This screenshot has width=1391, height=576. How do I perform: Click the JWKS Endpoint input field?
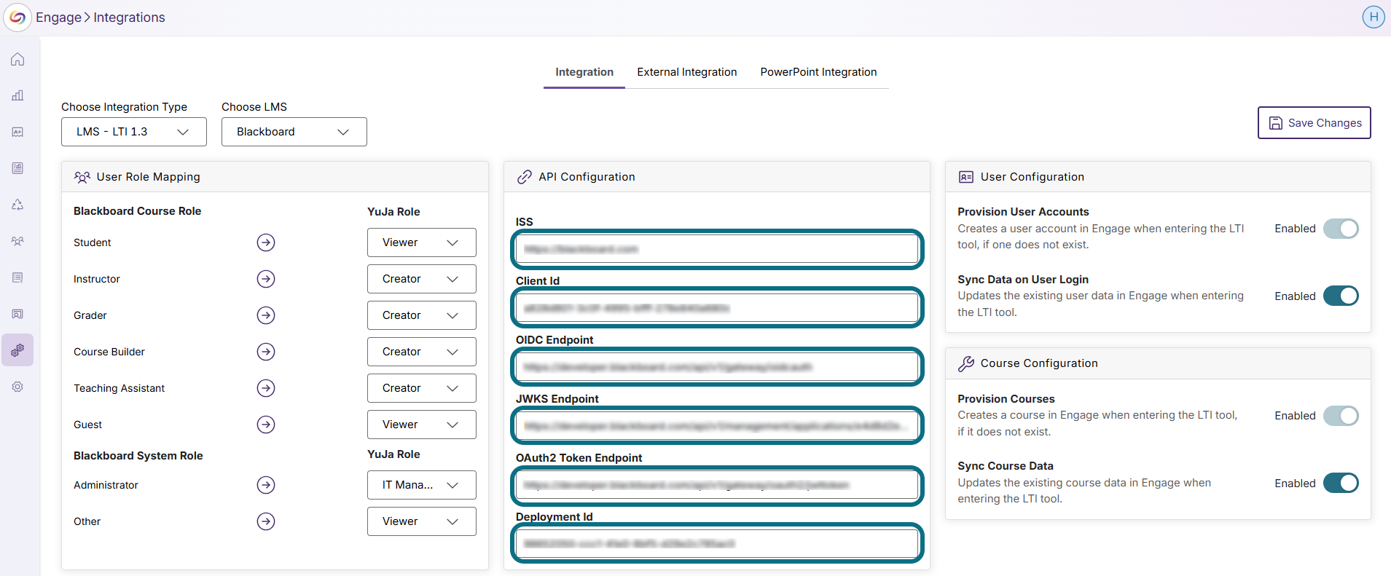click(x=717, y=426)
